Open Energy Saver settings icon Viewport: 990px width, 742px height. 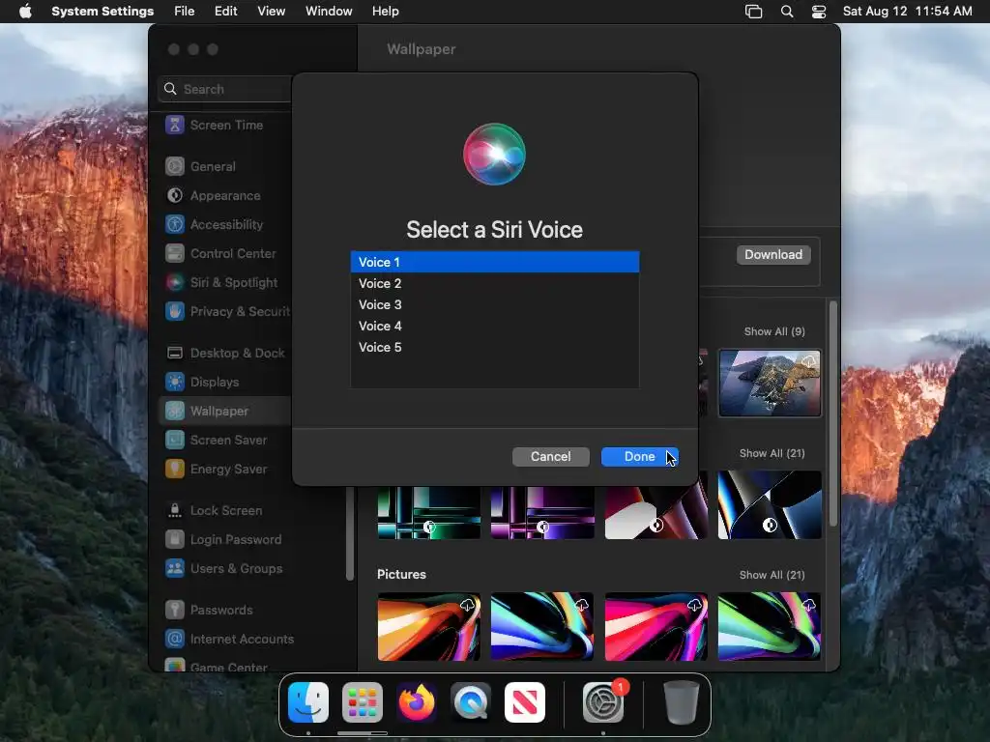175,470
